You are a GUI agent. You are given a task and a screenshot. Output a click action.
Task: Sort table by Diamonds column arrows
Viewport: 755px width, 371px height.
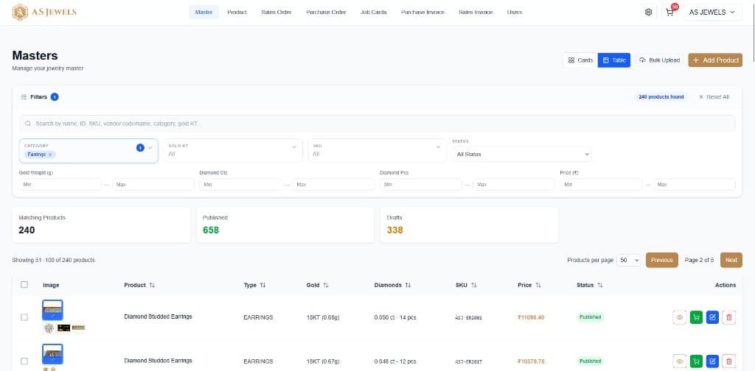pos(408,285)
